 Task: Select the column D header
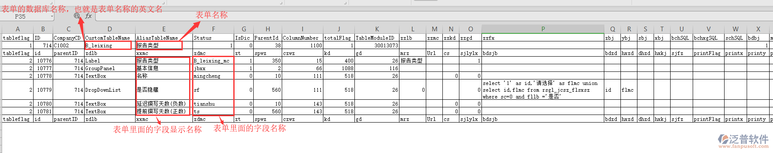110,29
